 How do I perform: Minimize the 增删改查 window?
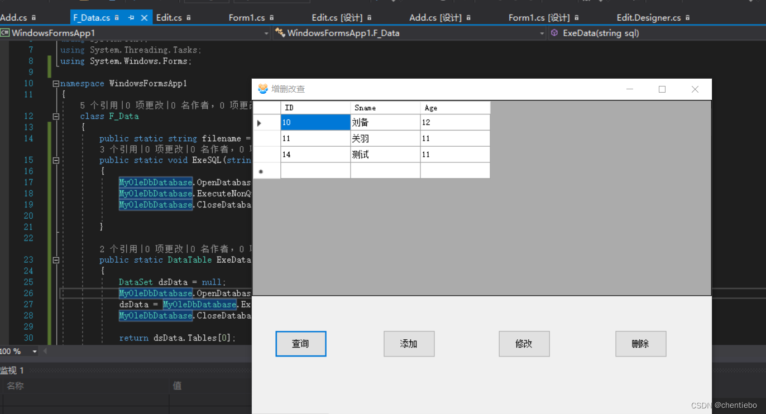point(630,89)
